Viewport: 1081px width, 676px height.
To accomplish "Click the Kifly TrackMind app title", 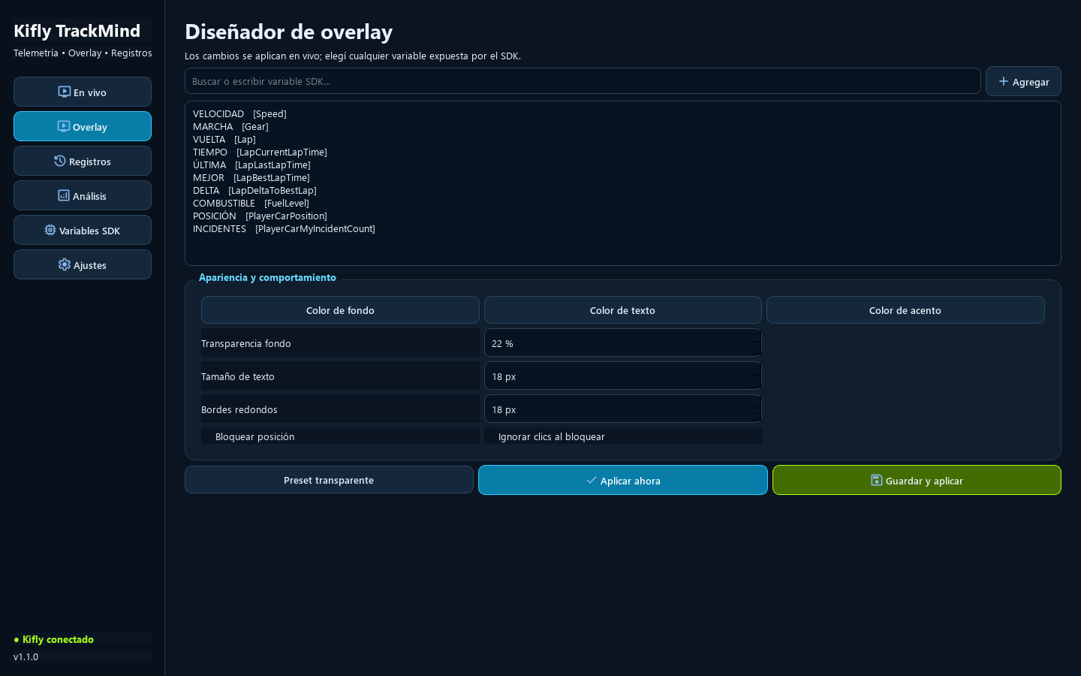I will pyautogui.click(x=77, y=31).
